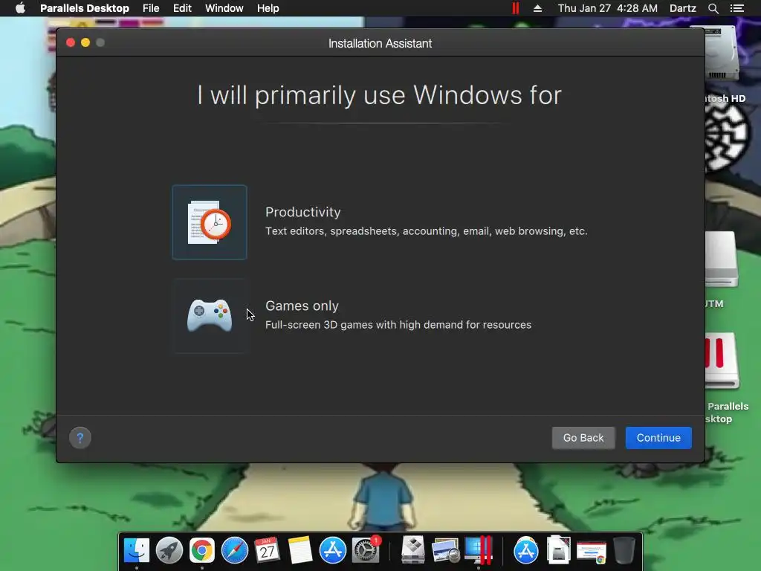Click the eject icon in menu bar
761x571 pixels.
(x=537, y=8)
